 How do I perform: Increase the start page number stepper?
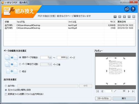coord(50,57)
